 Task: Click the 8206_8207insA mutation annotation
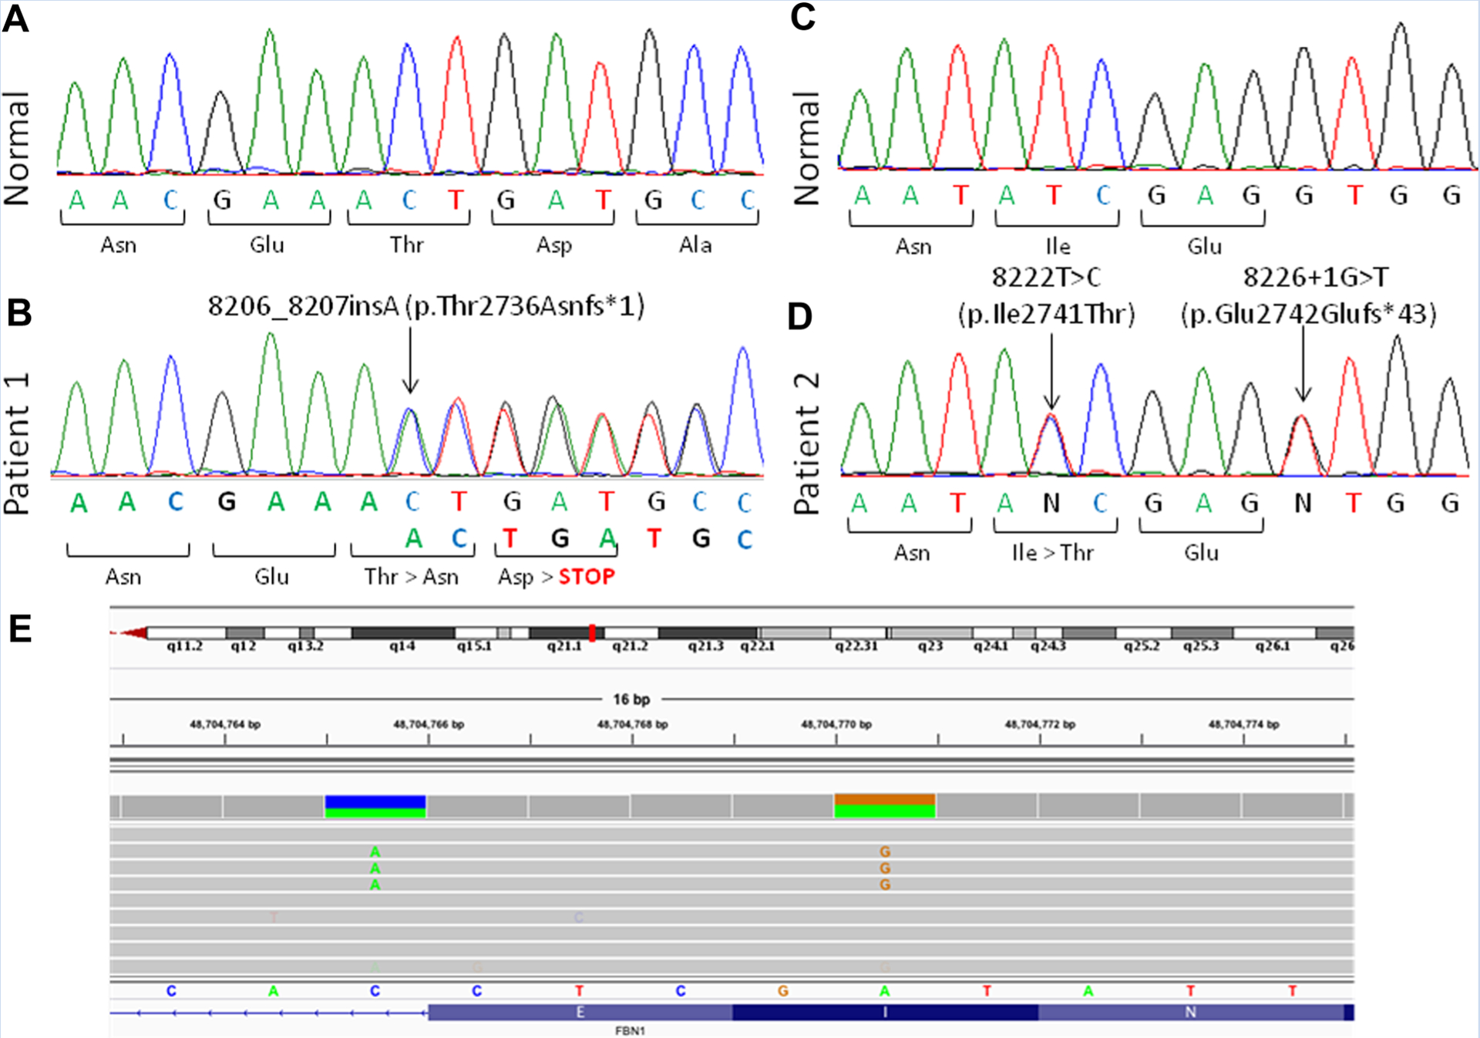point(426,306)
